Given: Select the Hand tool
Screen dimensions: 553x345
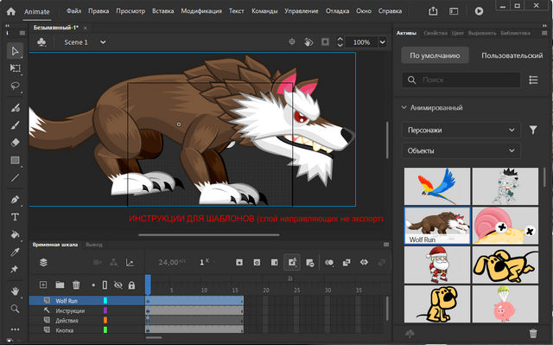Looking at the screenshot, I should (x=15, y=291).
